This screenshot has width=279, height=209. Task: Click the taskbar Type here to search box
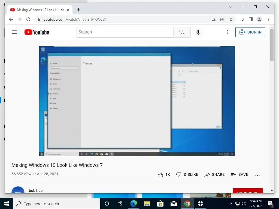(57, 204)
